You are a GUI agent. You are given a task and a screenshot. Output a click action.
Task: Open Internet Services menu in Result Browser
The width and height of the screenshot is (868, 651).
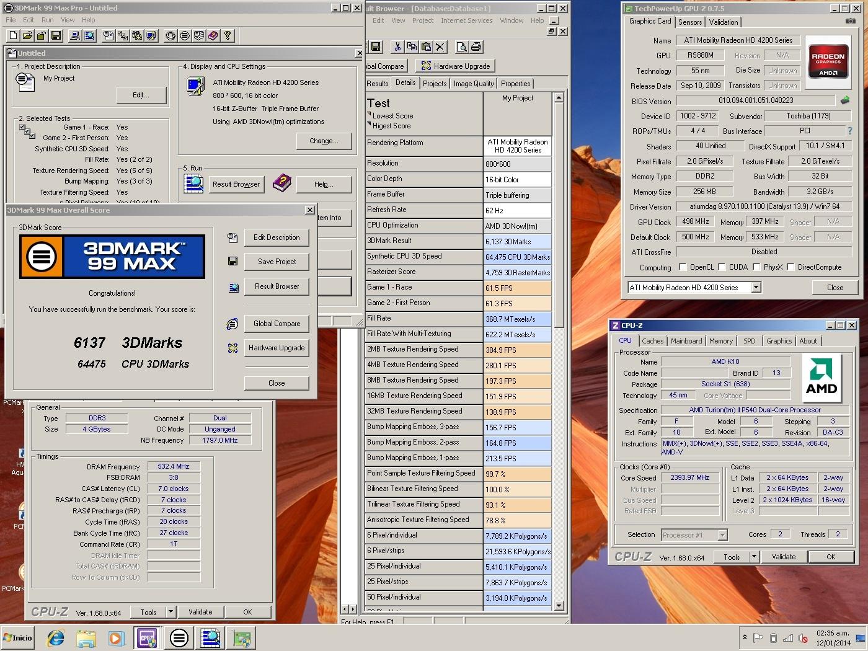[466, 20]
